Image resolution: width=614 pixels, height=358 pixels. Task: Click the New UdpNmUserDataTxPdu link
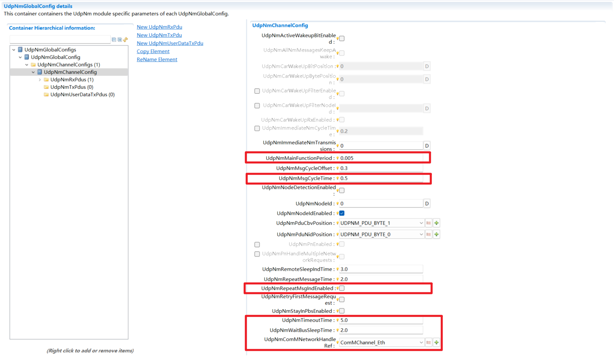point(170,43)
